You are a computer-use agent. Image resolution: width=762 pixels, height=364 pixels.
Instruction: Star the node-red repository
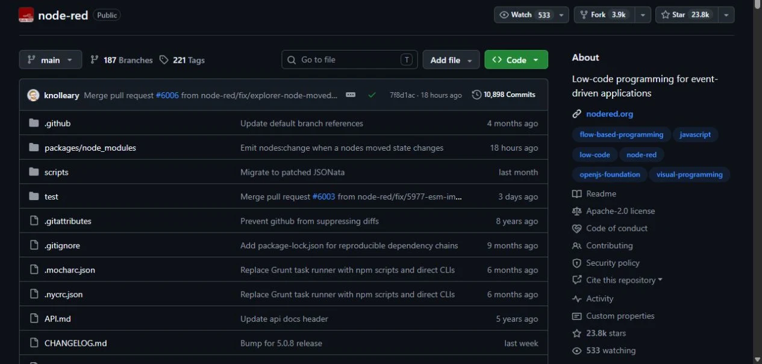[x=685, y=15]
